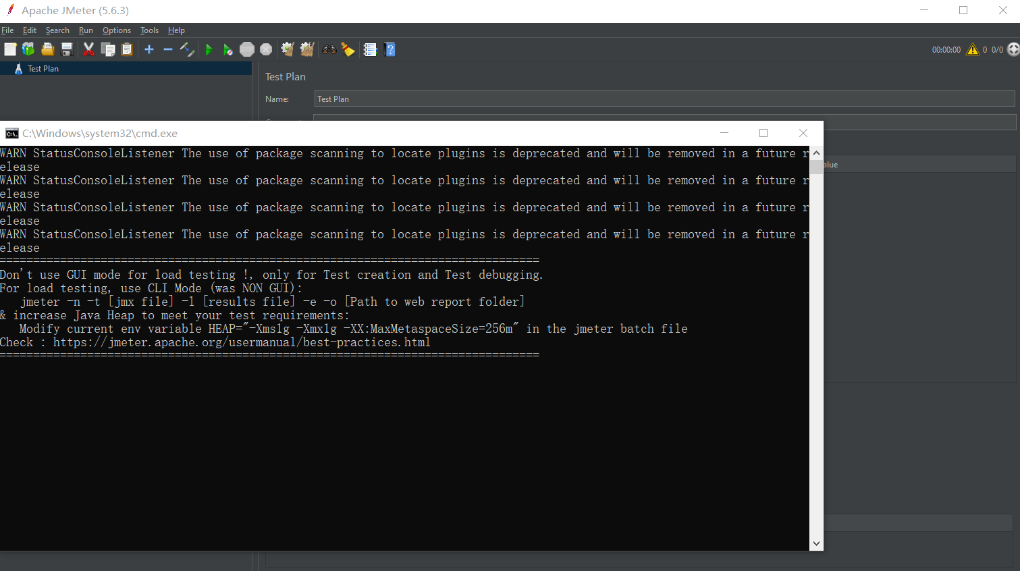Select Test Plan node in tree
1020x571 pixels.
(43, 69)
